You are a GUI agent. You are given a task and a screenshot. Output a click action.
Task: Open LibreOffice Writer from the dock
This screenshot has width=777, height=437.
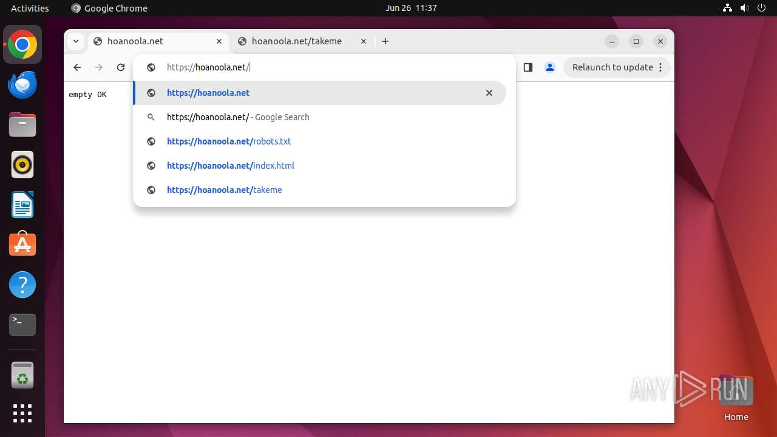tap(22, 205)
